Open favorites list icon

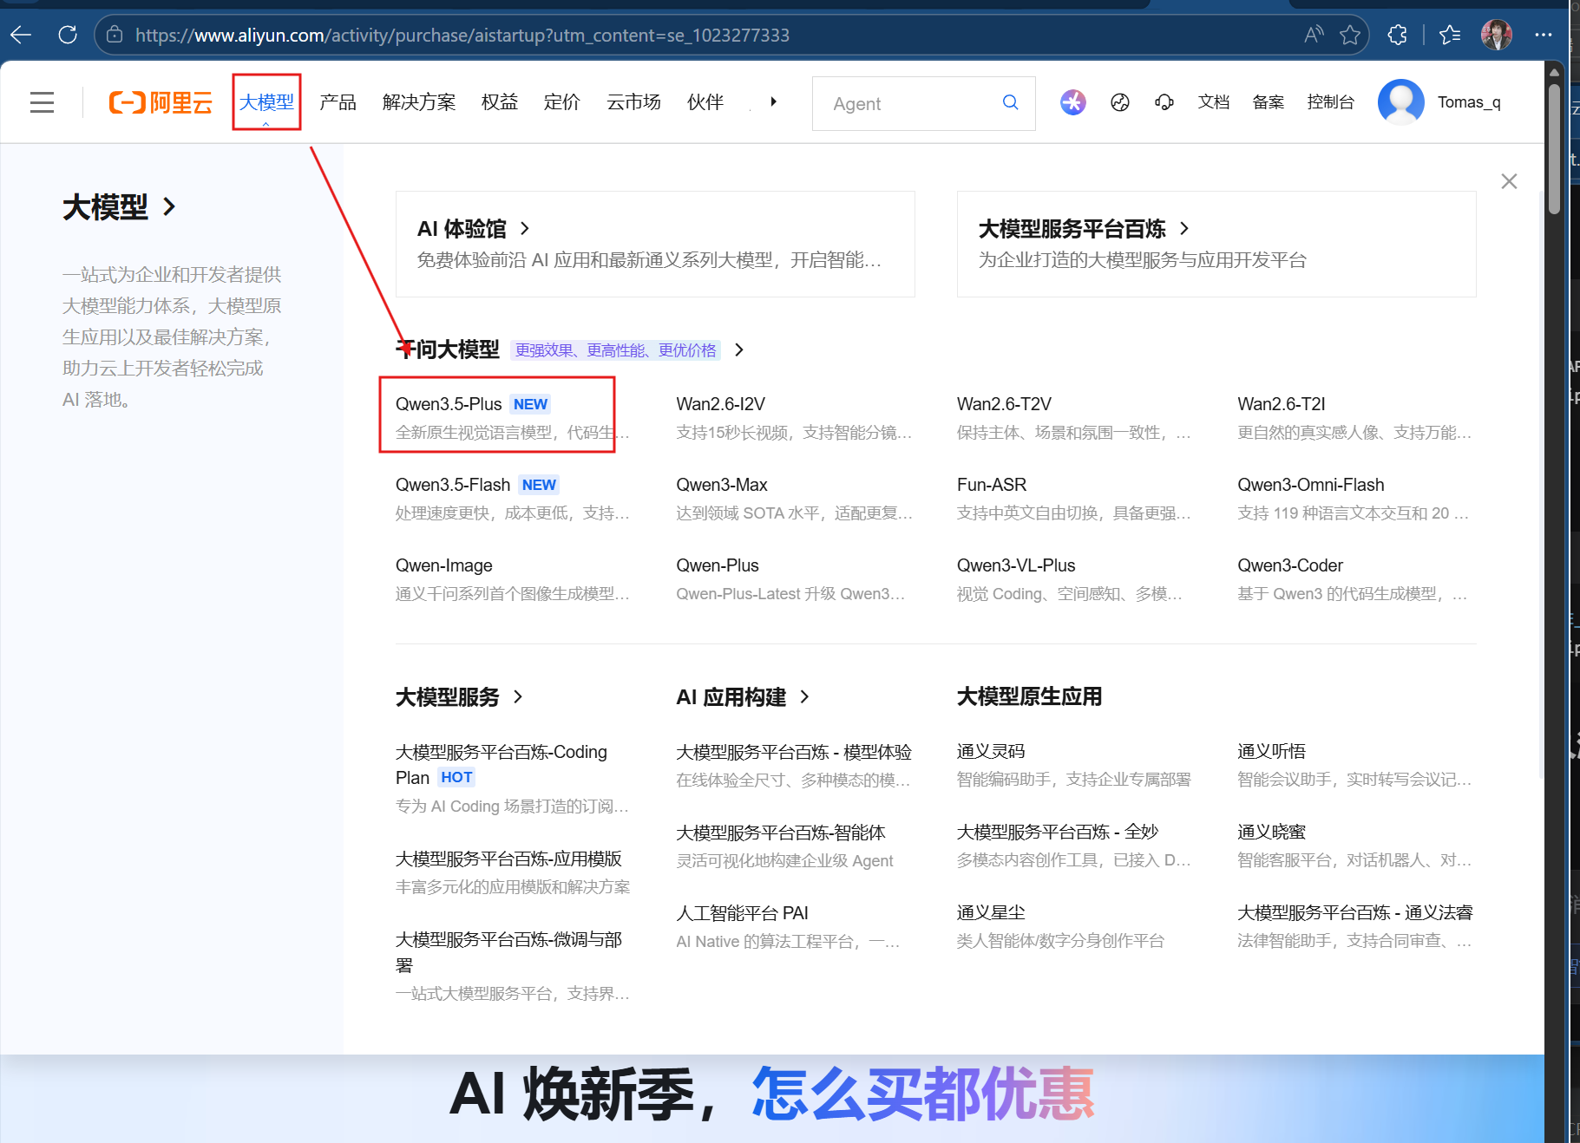[x=1450, y=35]
